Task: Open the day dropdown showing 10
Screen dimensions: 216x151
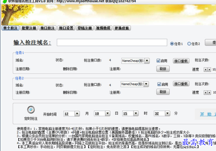Action: [x=108, y=114]
